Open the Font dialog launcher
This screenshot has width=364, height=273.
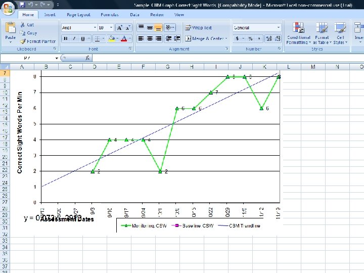130,49
